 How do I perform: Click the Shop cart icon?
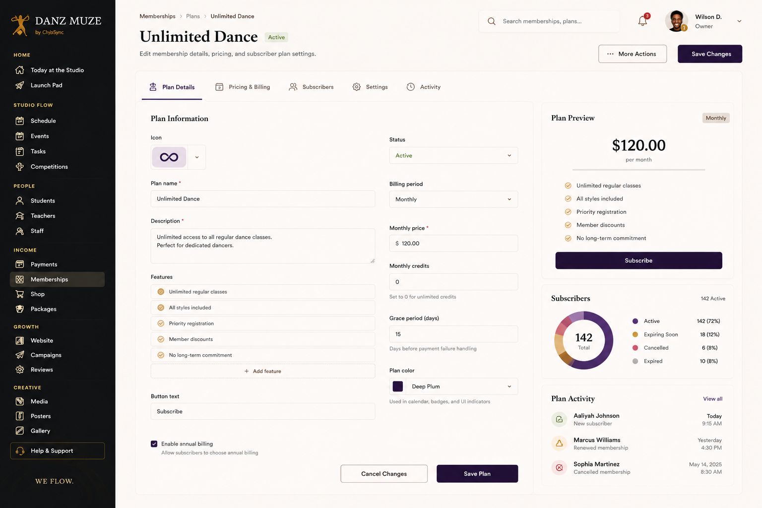20,294
